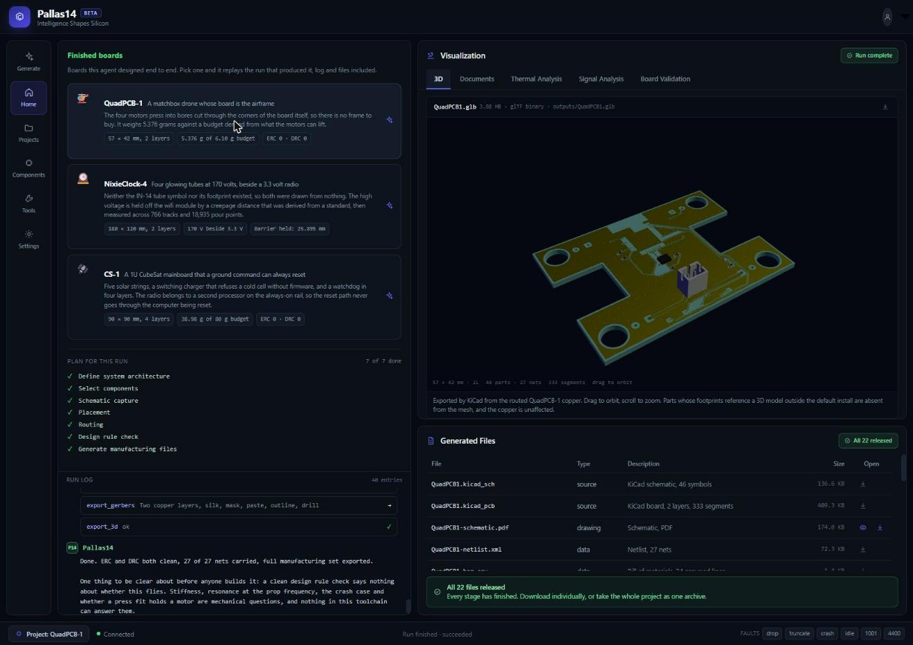Click the Run complete badge

pyautogui.click(x=869, y=55)
